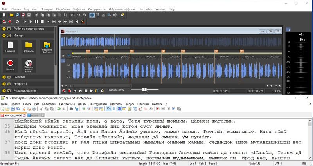This screenshot has height=166, width=313.
Task: Click the What's This help pointer icon
Action: pos(122,15)
